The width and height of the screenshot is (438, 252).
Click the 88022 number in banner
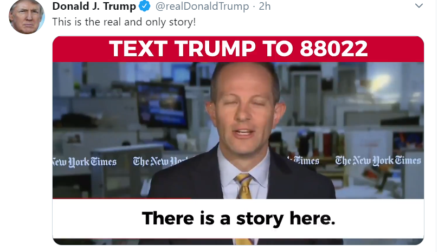pyautogui.click(x=333, y=49)
